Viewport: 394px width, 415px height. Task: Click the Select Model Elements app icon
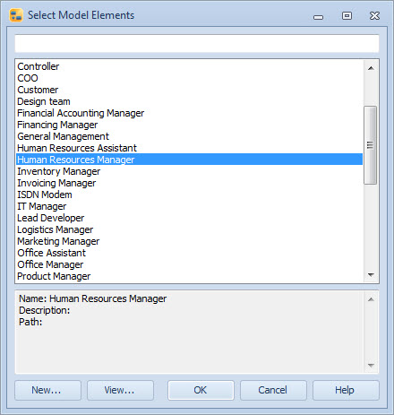[x=16, y=15]
